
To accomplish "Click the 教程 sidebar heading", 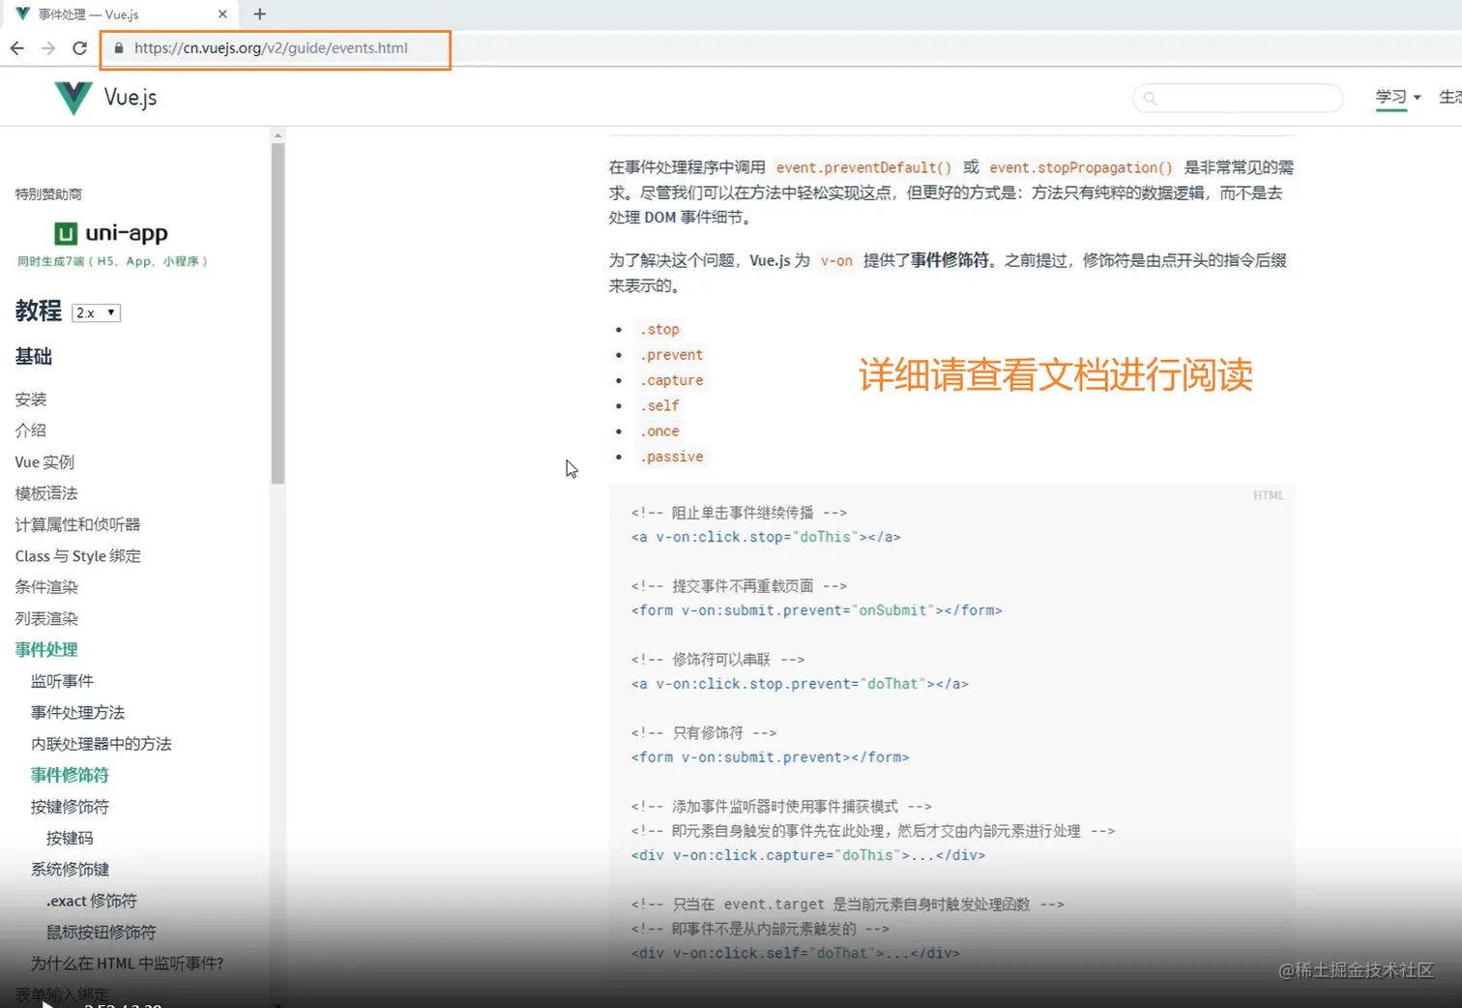I will pyautogui.click(x=39, y=311).
